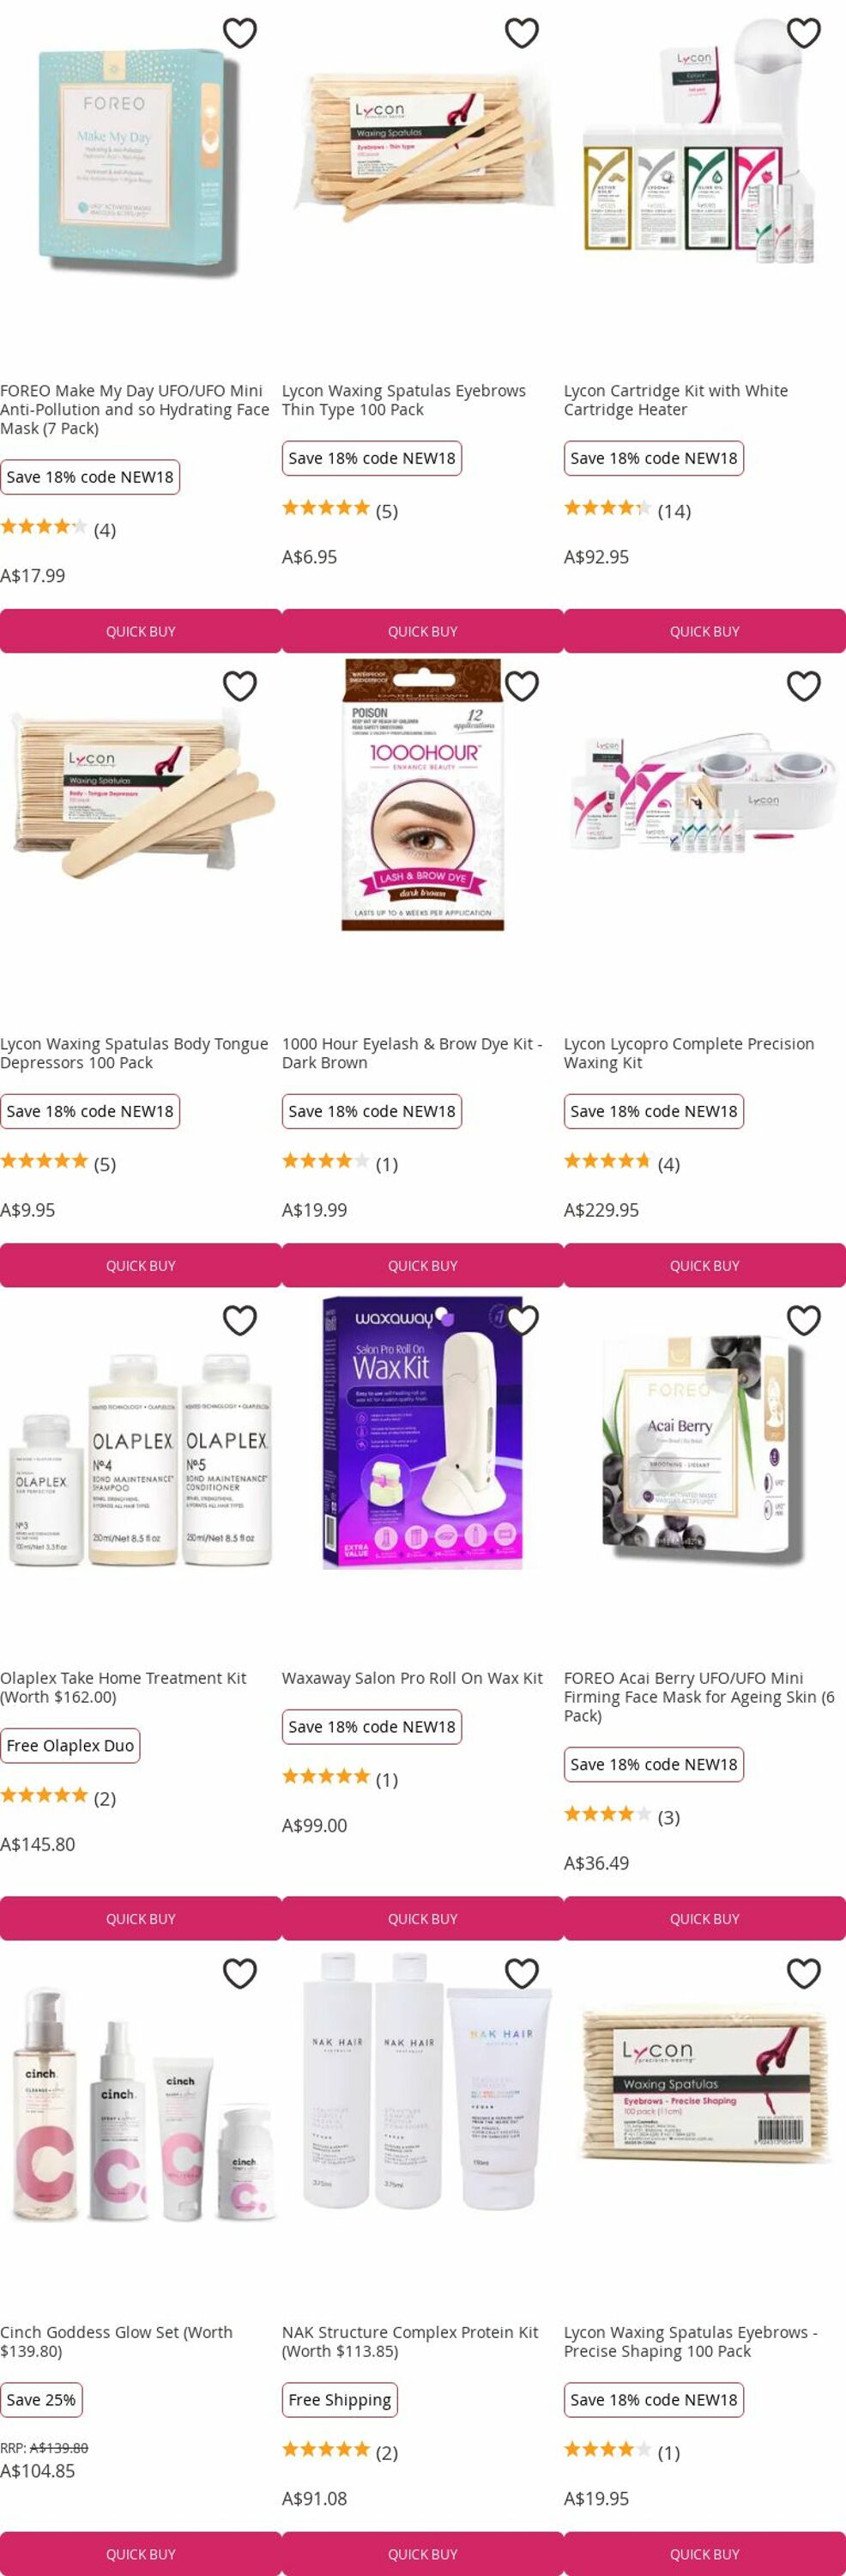Open Waxaway Salon Pro Roll On product link
846x2576 pixels.
pos(412,1678)
